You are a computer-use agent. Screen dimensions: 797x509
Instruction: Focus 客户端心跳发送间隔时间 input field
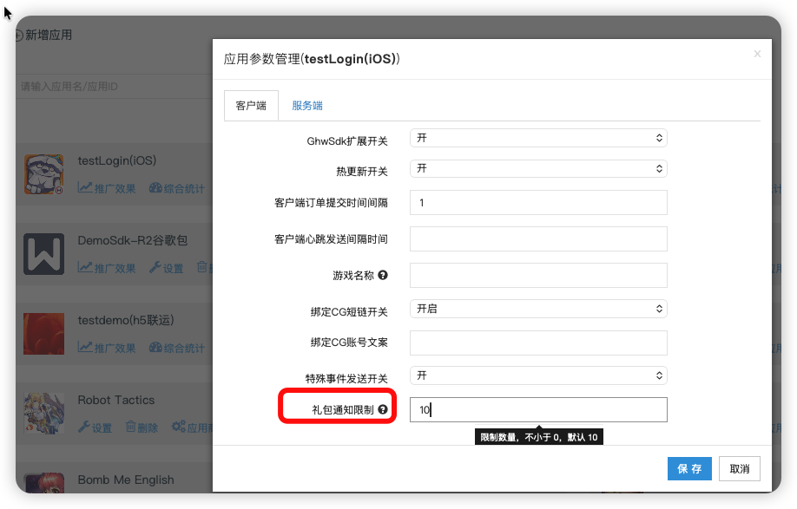point(538,238)
